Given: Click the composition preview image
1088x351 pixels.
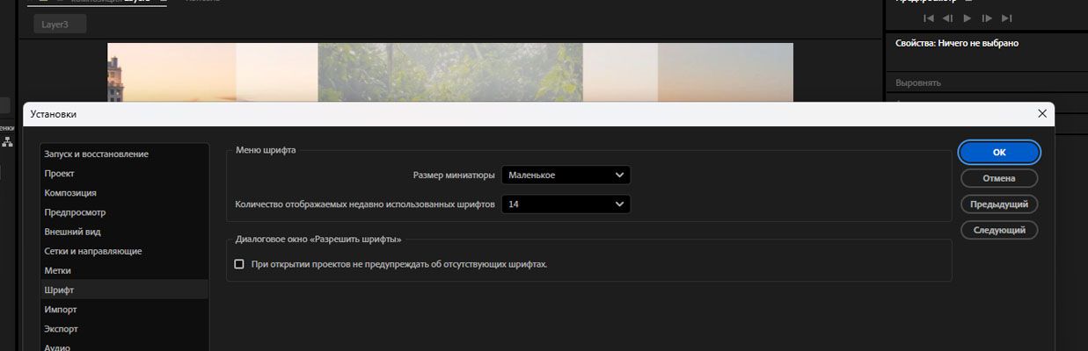Looking at the screenshot, I should tap(450, 72).
